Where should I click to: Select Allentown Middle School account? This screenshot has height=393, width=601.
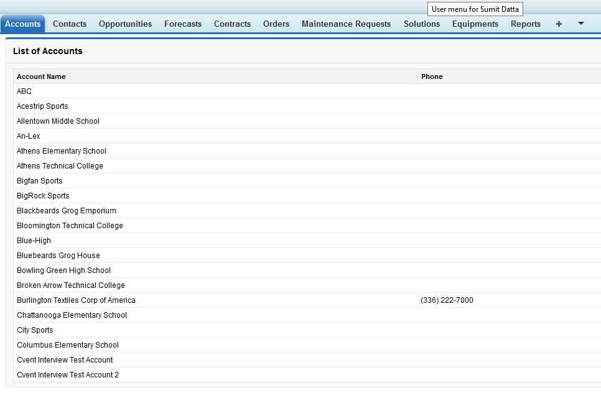point(58,121)
